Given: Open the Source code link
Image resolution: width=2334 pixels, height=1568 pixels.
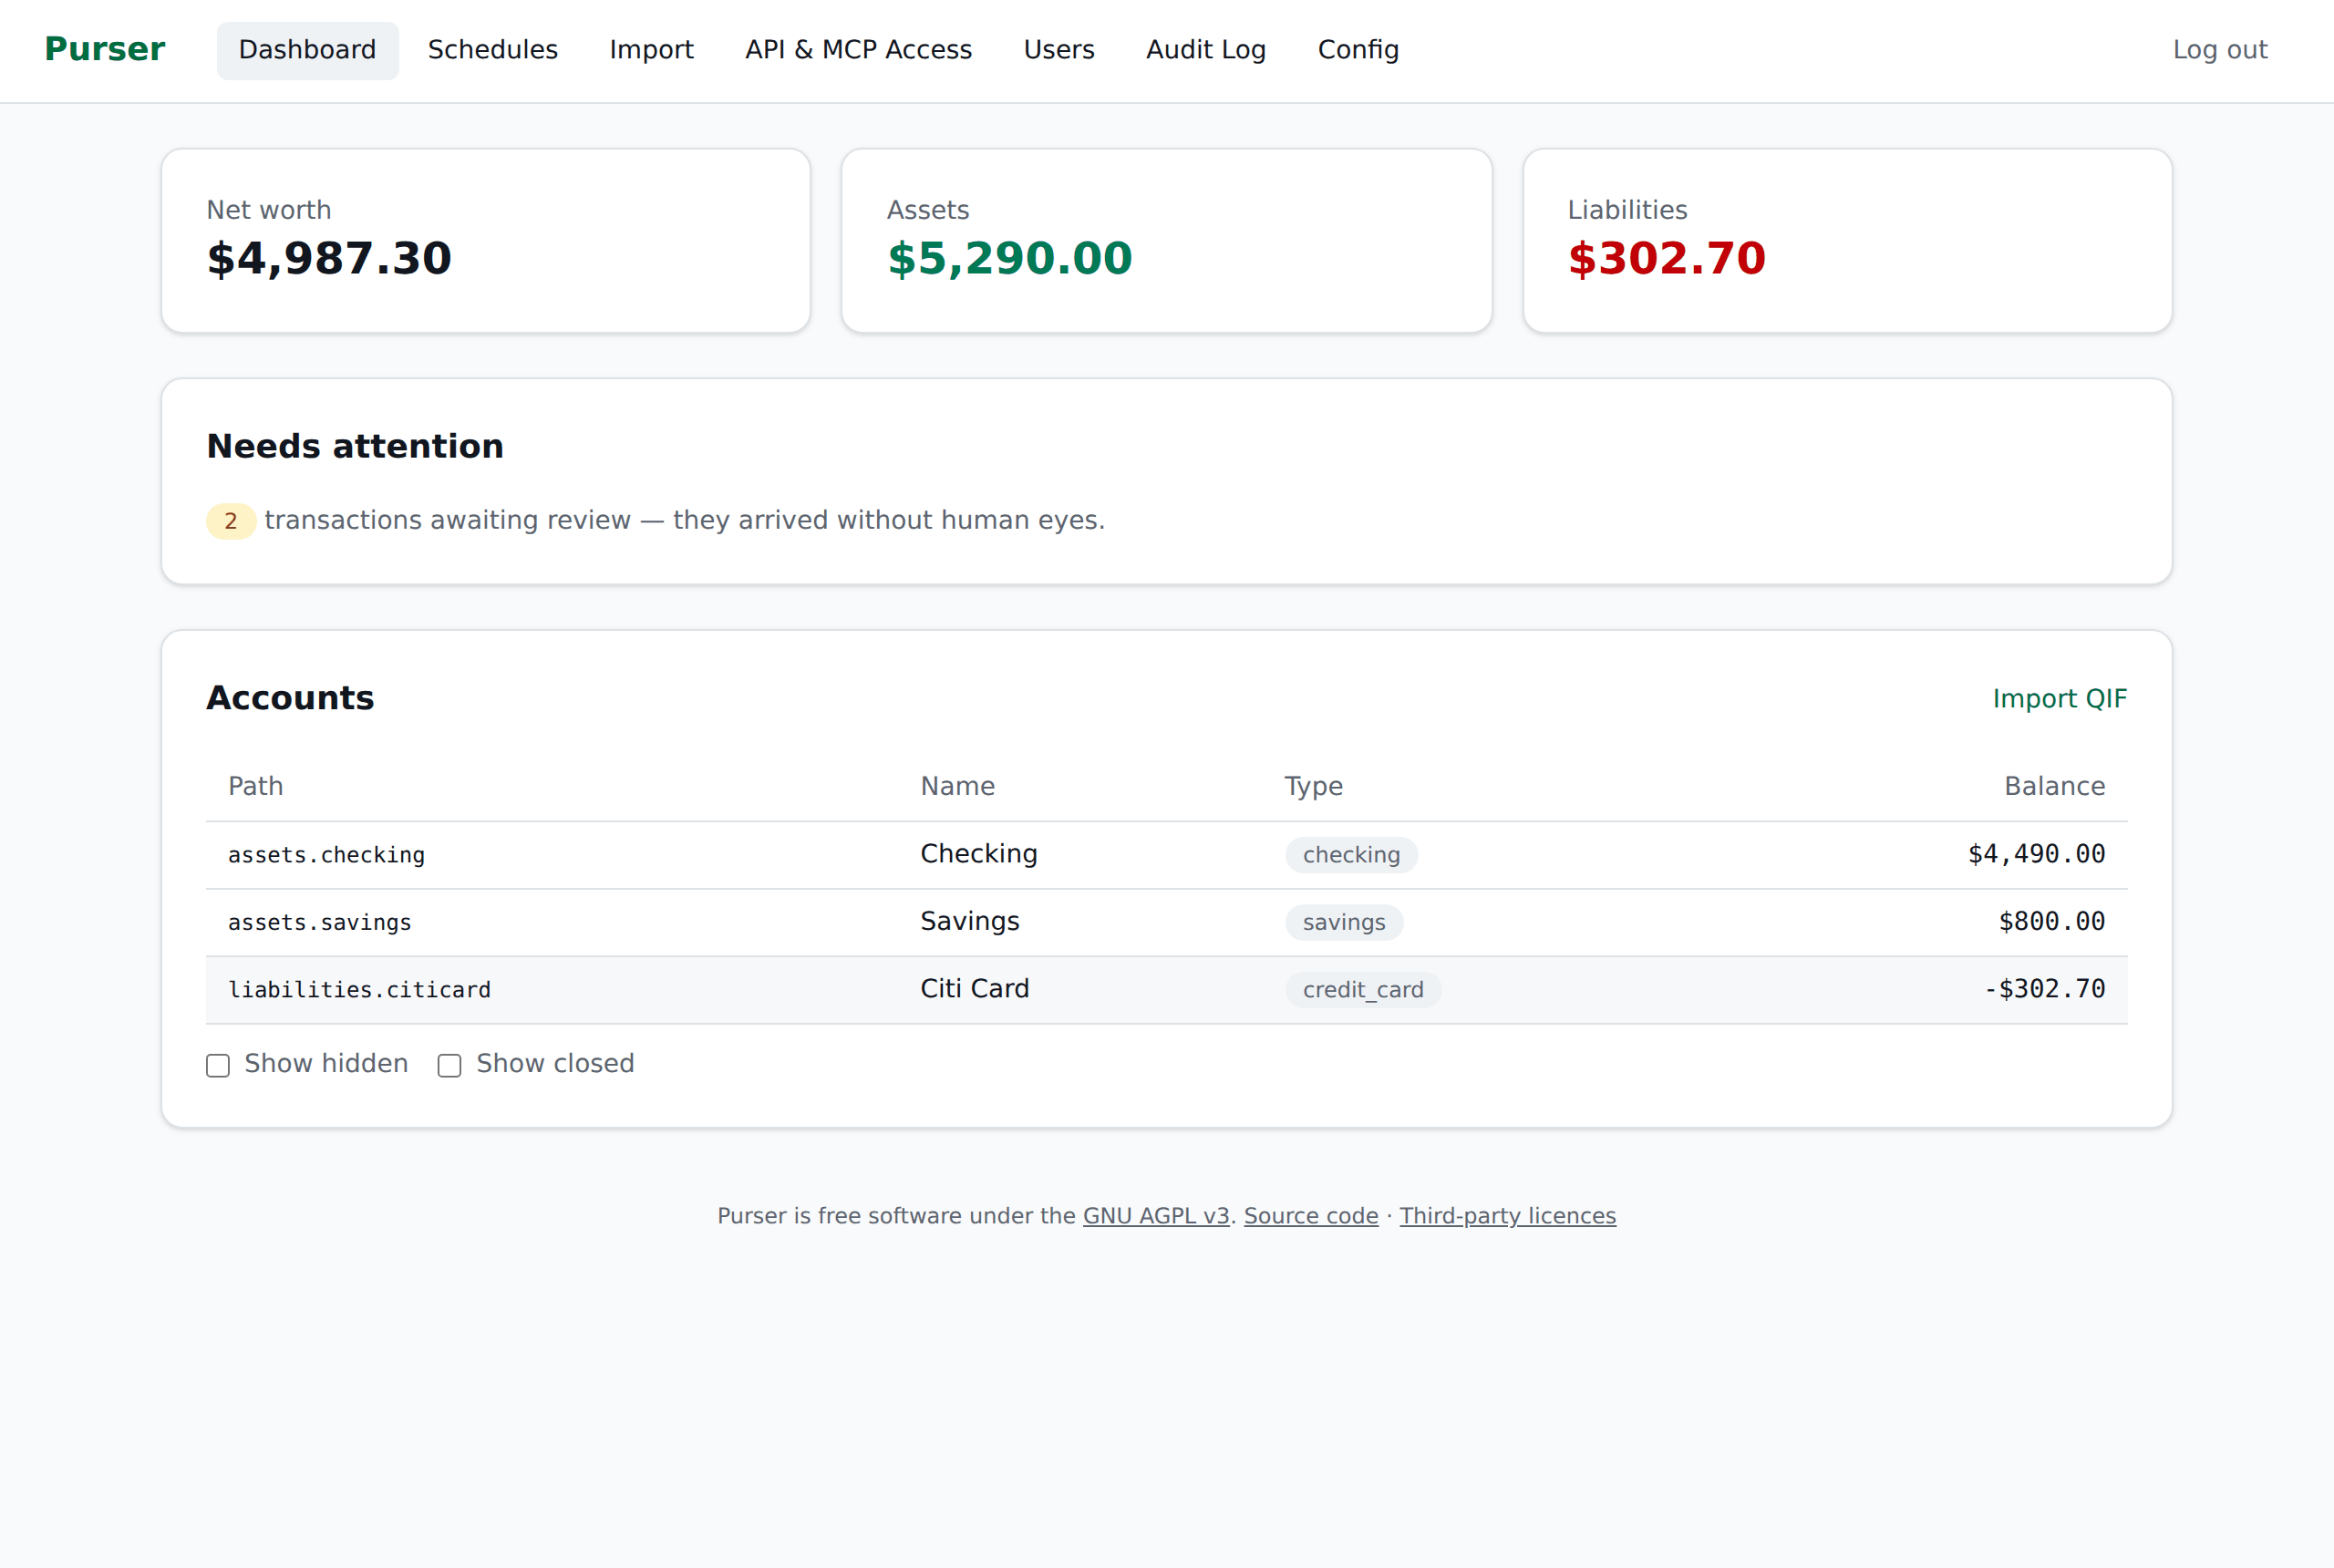Looking at the screenshot, I should (1310, 1215).
